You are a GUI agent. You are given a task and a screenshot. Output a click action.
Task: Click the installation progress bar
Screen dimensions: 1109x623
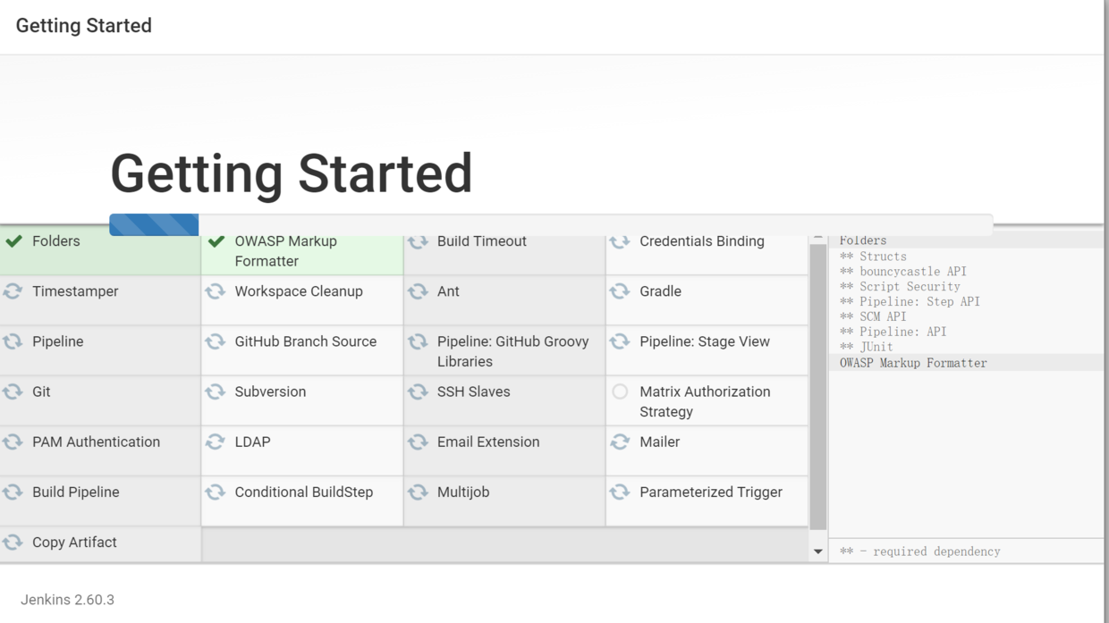(550, 224)
